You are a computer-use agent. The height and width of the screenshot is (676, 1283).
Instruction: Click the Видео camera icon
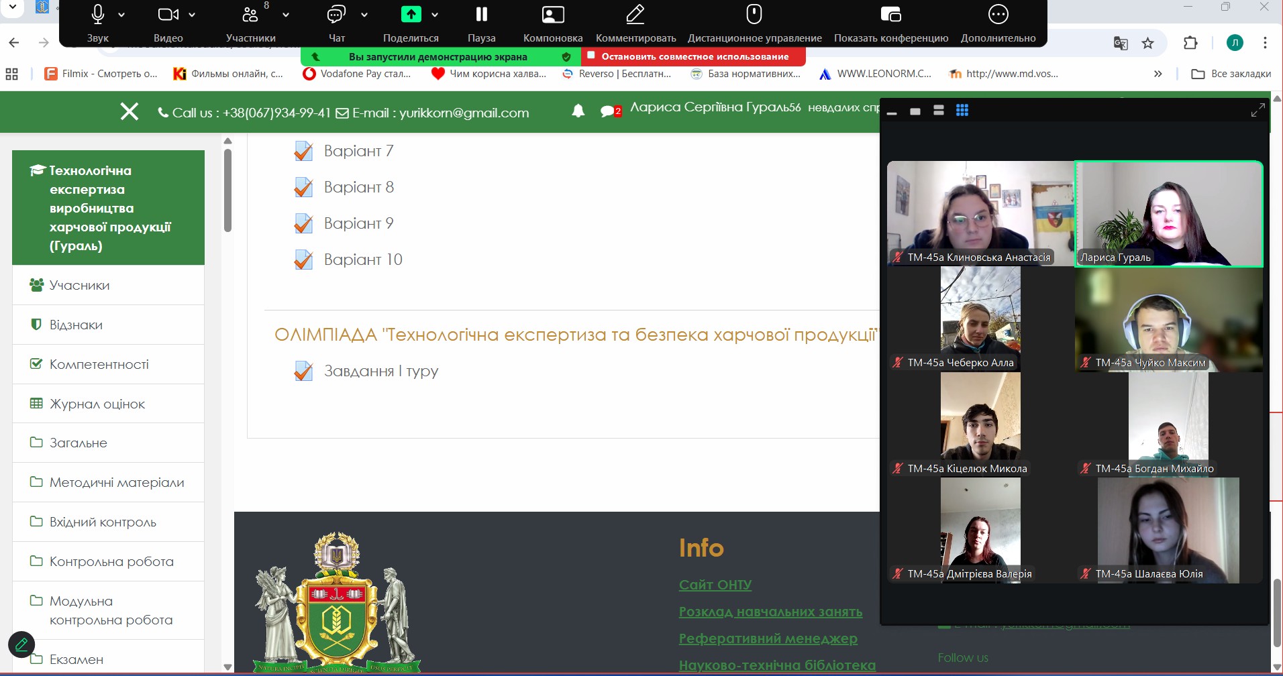168,15
